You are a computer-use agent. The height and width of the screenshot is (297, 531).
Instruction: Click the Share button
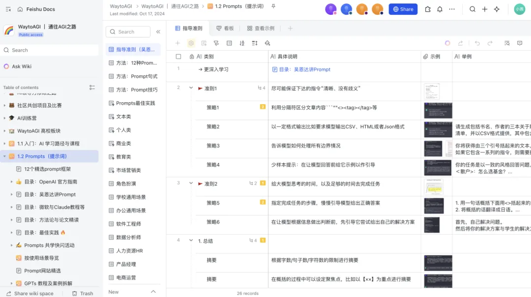(403, 9)
